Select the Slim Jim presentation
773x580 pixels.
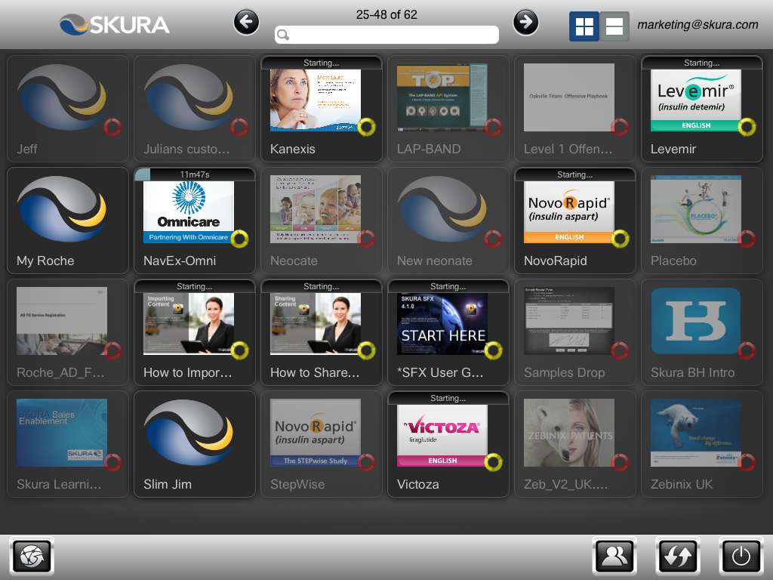[195, 443]
